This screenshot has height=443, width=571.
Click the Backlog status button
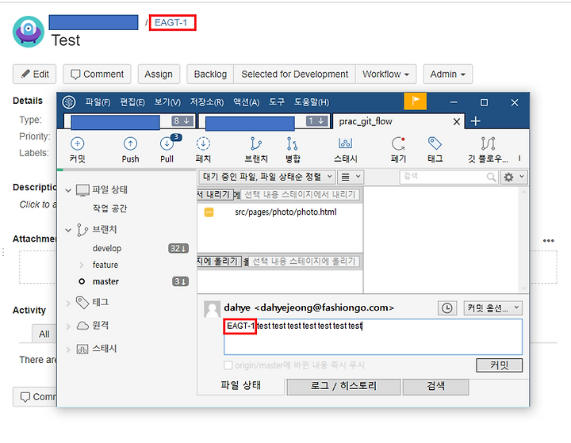click(x=210, y=74)
